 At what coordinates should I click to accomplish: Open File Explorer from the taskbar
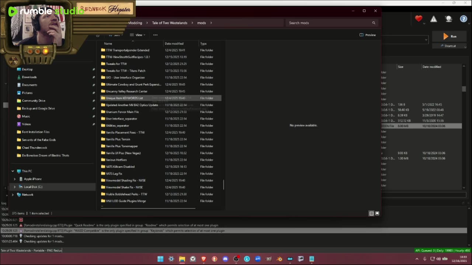coord(182,259)
